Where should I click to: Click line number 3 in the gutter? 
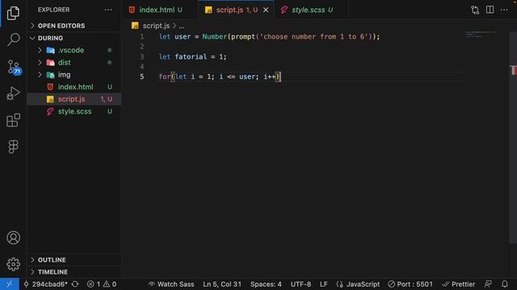142,56
